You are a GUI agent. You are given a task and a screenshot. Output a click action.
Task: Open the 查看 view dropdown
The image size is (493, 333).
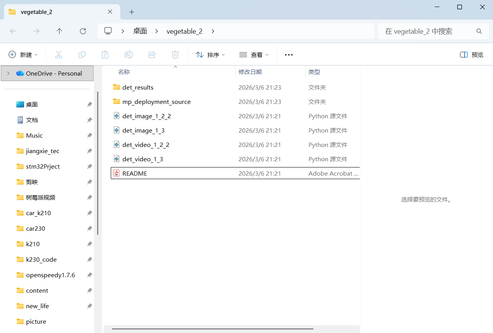coord(254,55)
